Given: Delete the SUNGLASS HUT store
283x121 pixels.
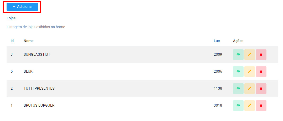Looking at the screenshot, I should tap(261, 55).
